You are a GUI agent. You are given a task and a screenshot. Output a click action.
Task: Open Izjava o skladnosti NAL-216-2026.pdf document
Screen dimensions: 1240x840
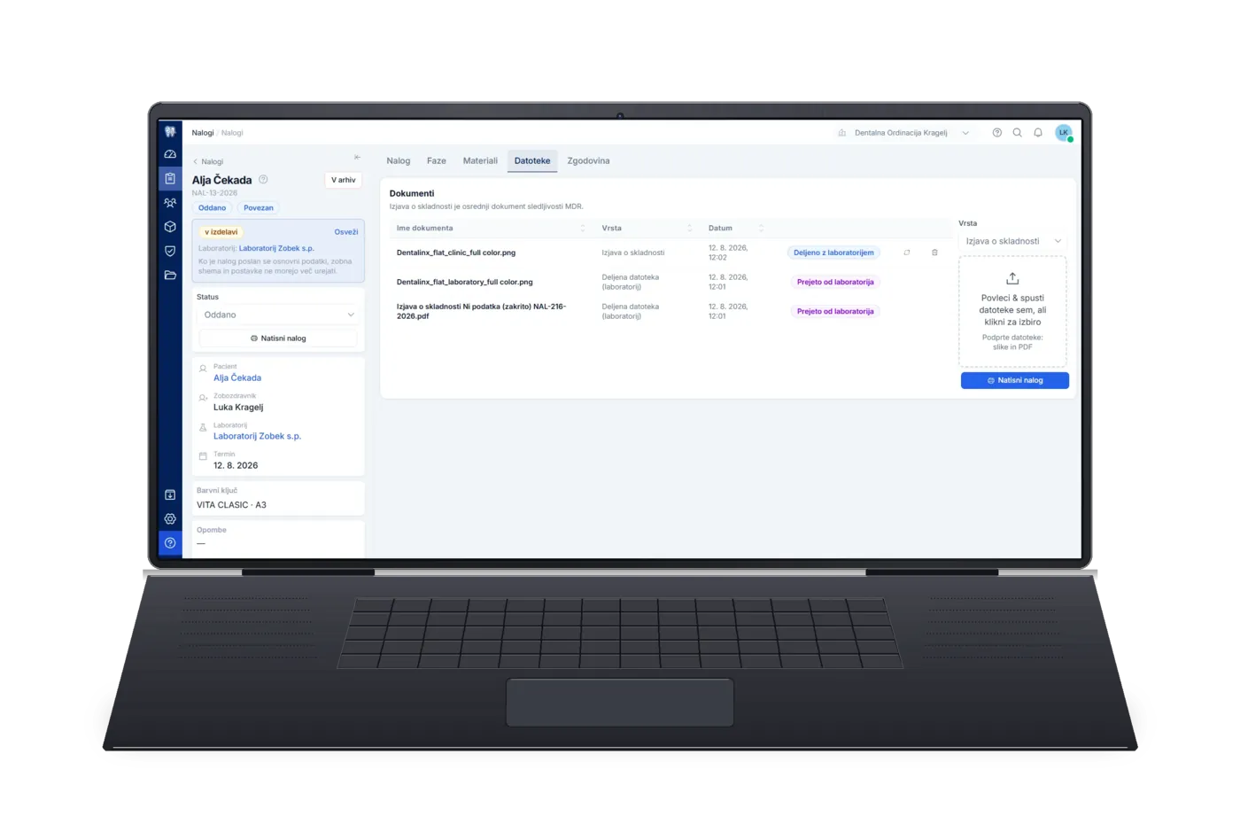[481, 311]
